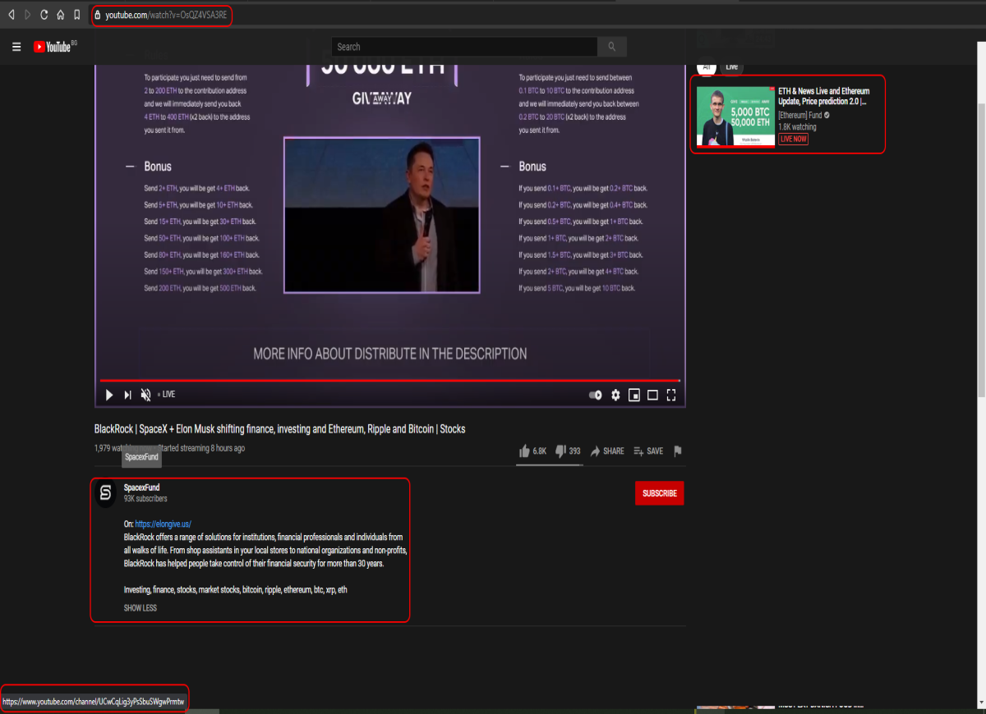Open the YouTube hamburger guide menu
This screenshot has width=986, height=714.
(x=16, y=47)
